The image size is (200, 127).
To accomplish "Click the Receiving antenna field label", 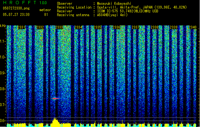I will point(73,15).
